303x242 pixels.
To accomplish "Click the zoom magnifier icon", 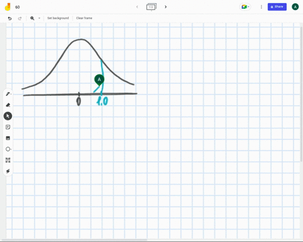I will pos(32,18).
